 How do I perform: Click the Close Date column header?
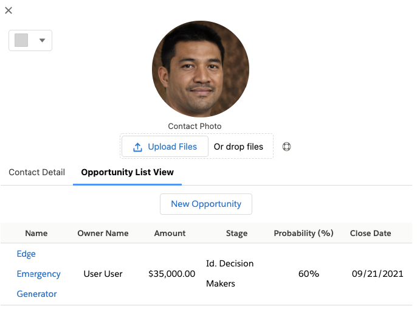pyautogui.click(x=370, y=233)
